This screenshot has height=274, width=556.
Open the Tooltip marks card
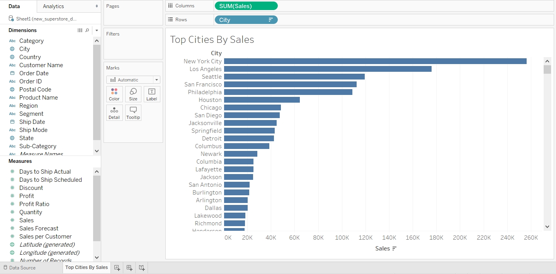pos(133,113)
